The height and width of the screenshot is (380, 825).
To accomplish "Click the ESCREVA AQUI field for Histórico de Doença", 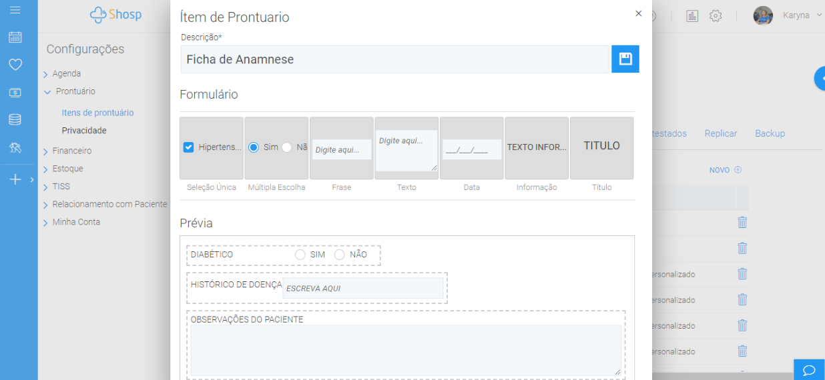I will (363, 288).
